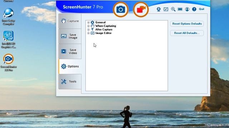Screen dimensions: 229x128
Task: Switch to the Capture tab
Action: [x=70, y=21]
